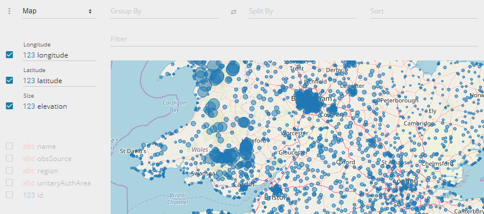Screen dimensions: 484x214
Task: Click the abc type icon beside name
Action: (x=29, y=147)
